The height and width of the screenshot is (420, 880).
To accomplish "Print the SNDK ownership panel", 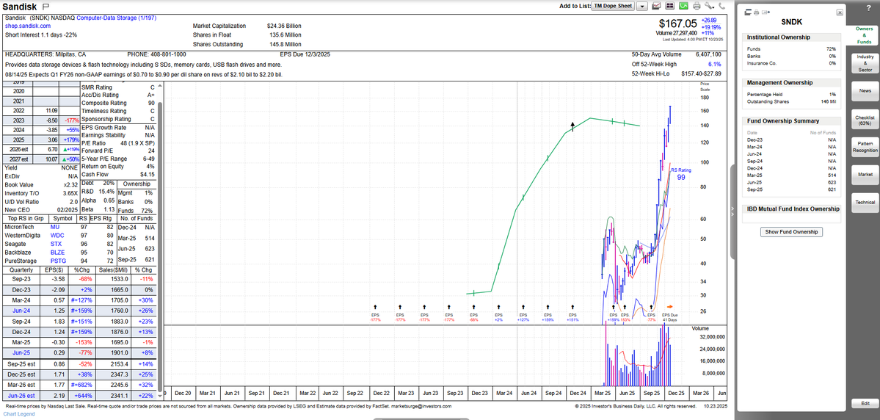I will point(756,12).
